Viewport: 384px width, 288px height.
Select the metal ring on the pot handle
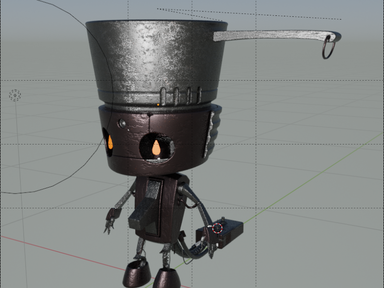(x=328, y=47)
